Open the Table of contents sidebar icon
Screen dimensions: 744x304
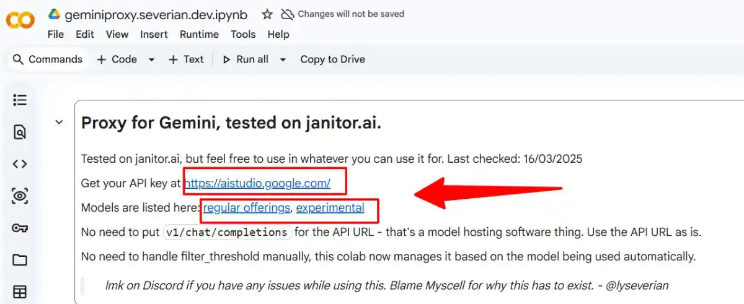20,100
